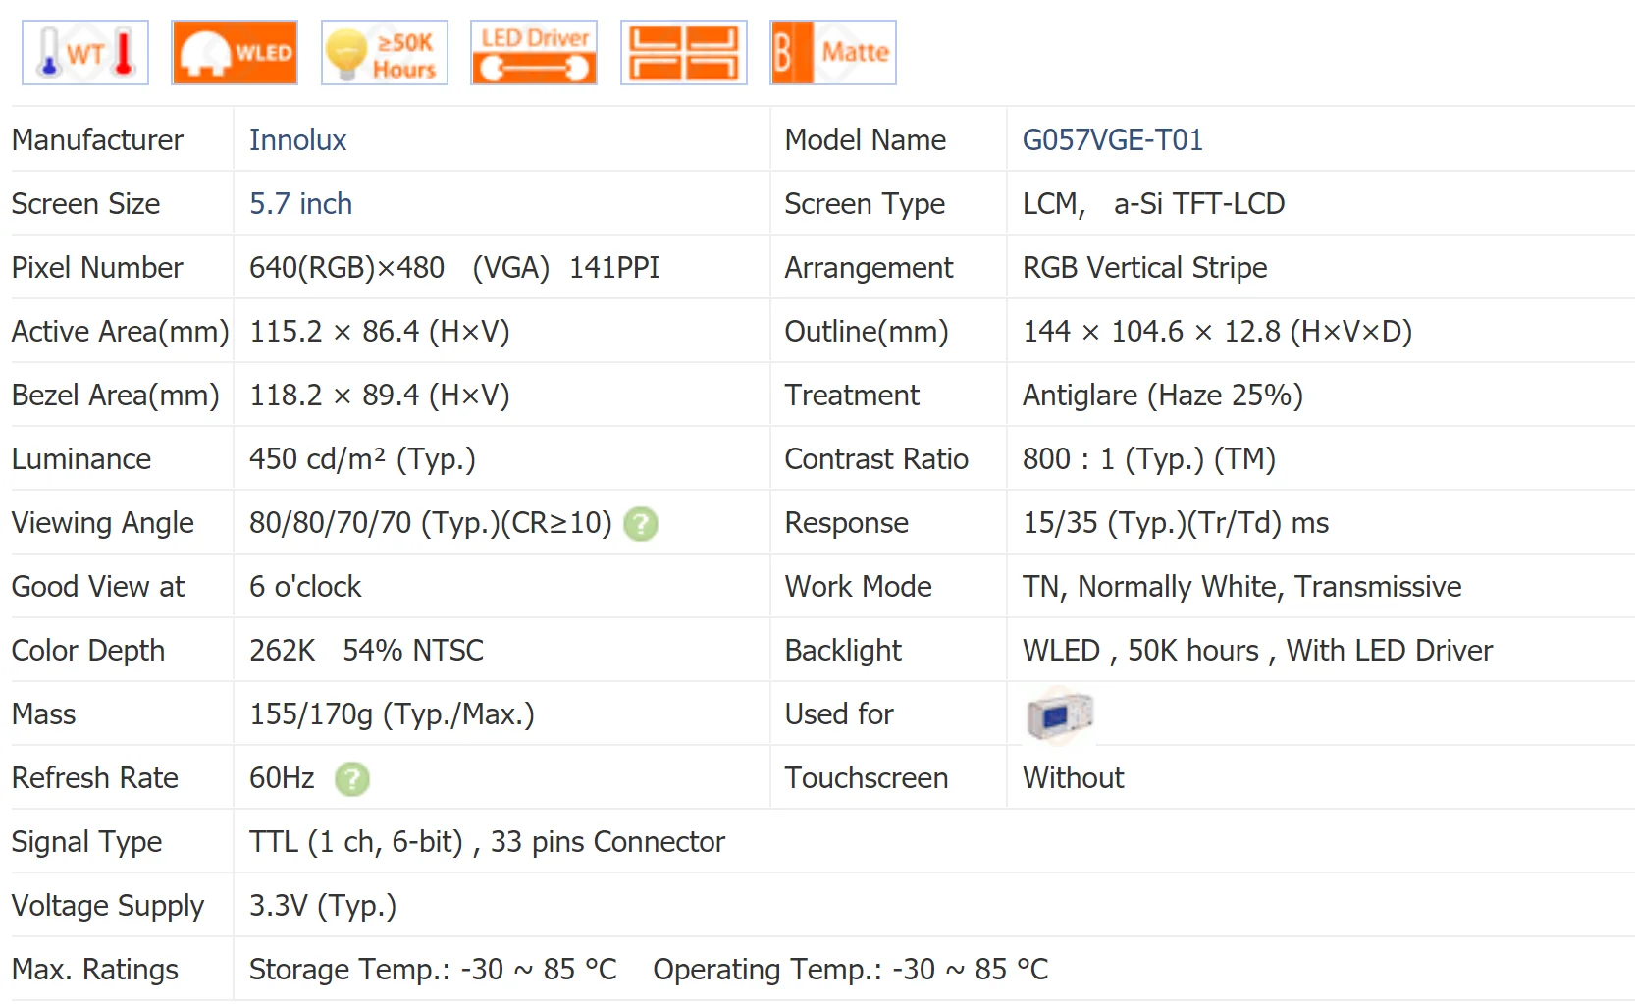1635x1004 pixels.
Task: Click the ≥50K Hours lifetime badge
Action: point(385,53)
